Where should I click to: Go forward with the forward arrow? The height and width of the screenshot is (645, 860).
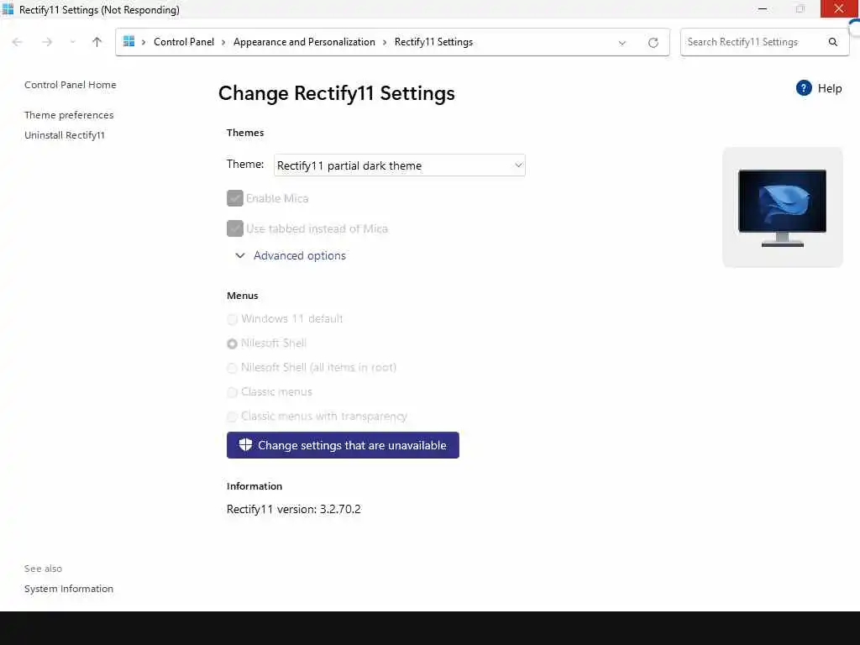point(47,42)
